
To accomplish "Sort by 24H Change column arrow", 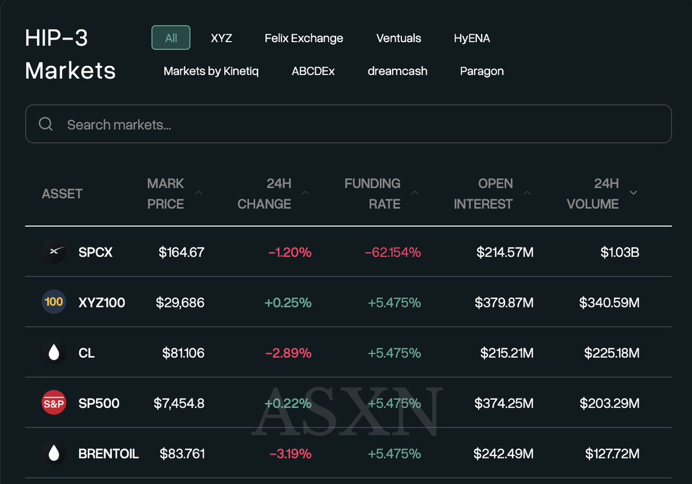I will pyautogui.click(x=306, y=193).
